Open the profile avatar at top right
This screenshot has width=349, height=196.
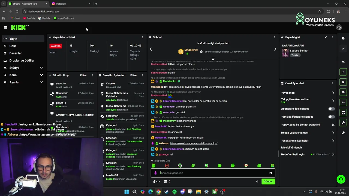(339, 27)
